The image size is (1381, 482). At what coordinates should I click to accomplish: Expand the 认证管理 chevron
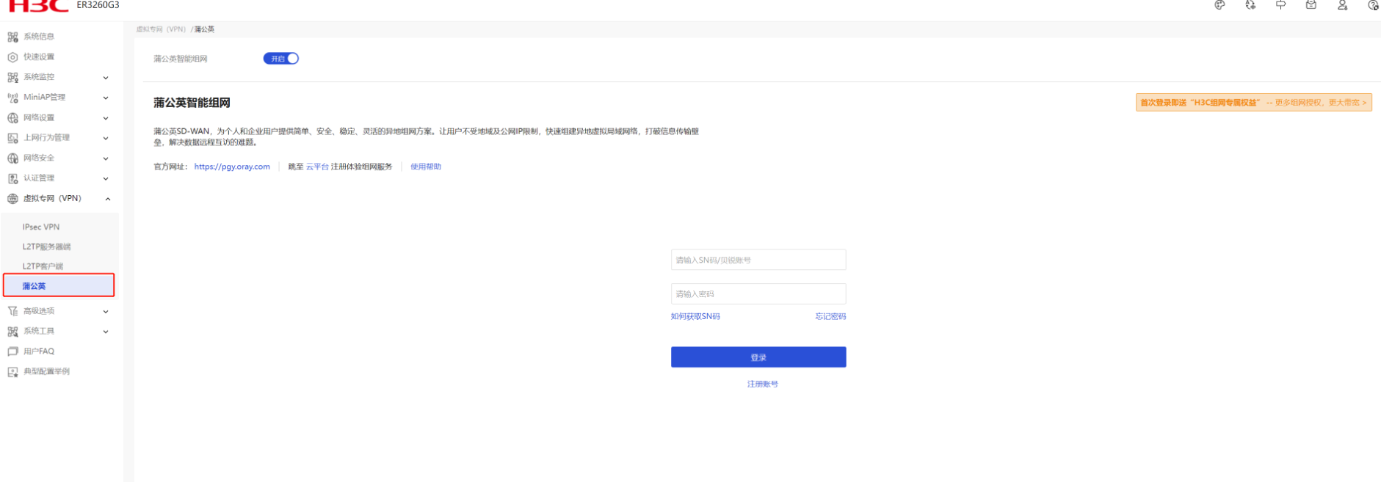106,178
